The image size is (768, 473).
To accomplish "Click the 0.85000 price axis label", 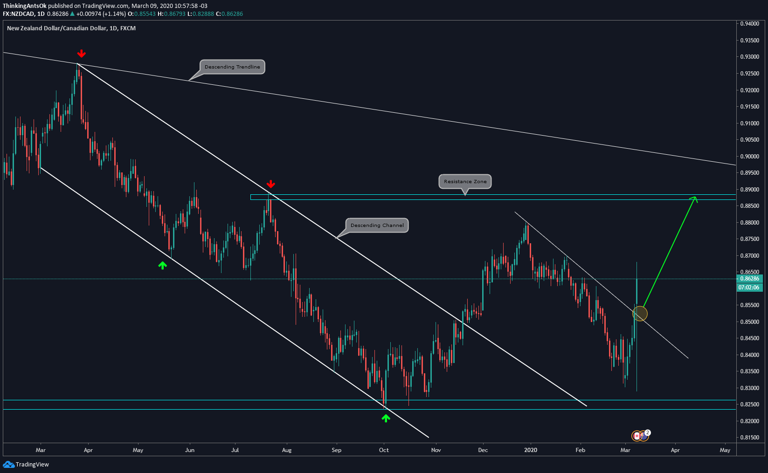I will coord(750,322).
